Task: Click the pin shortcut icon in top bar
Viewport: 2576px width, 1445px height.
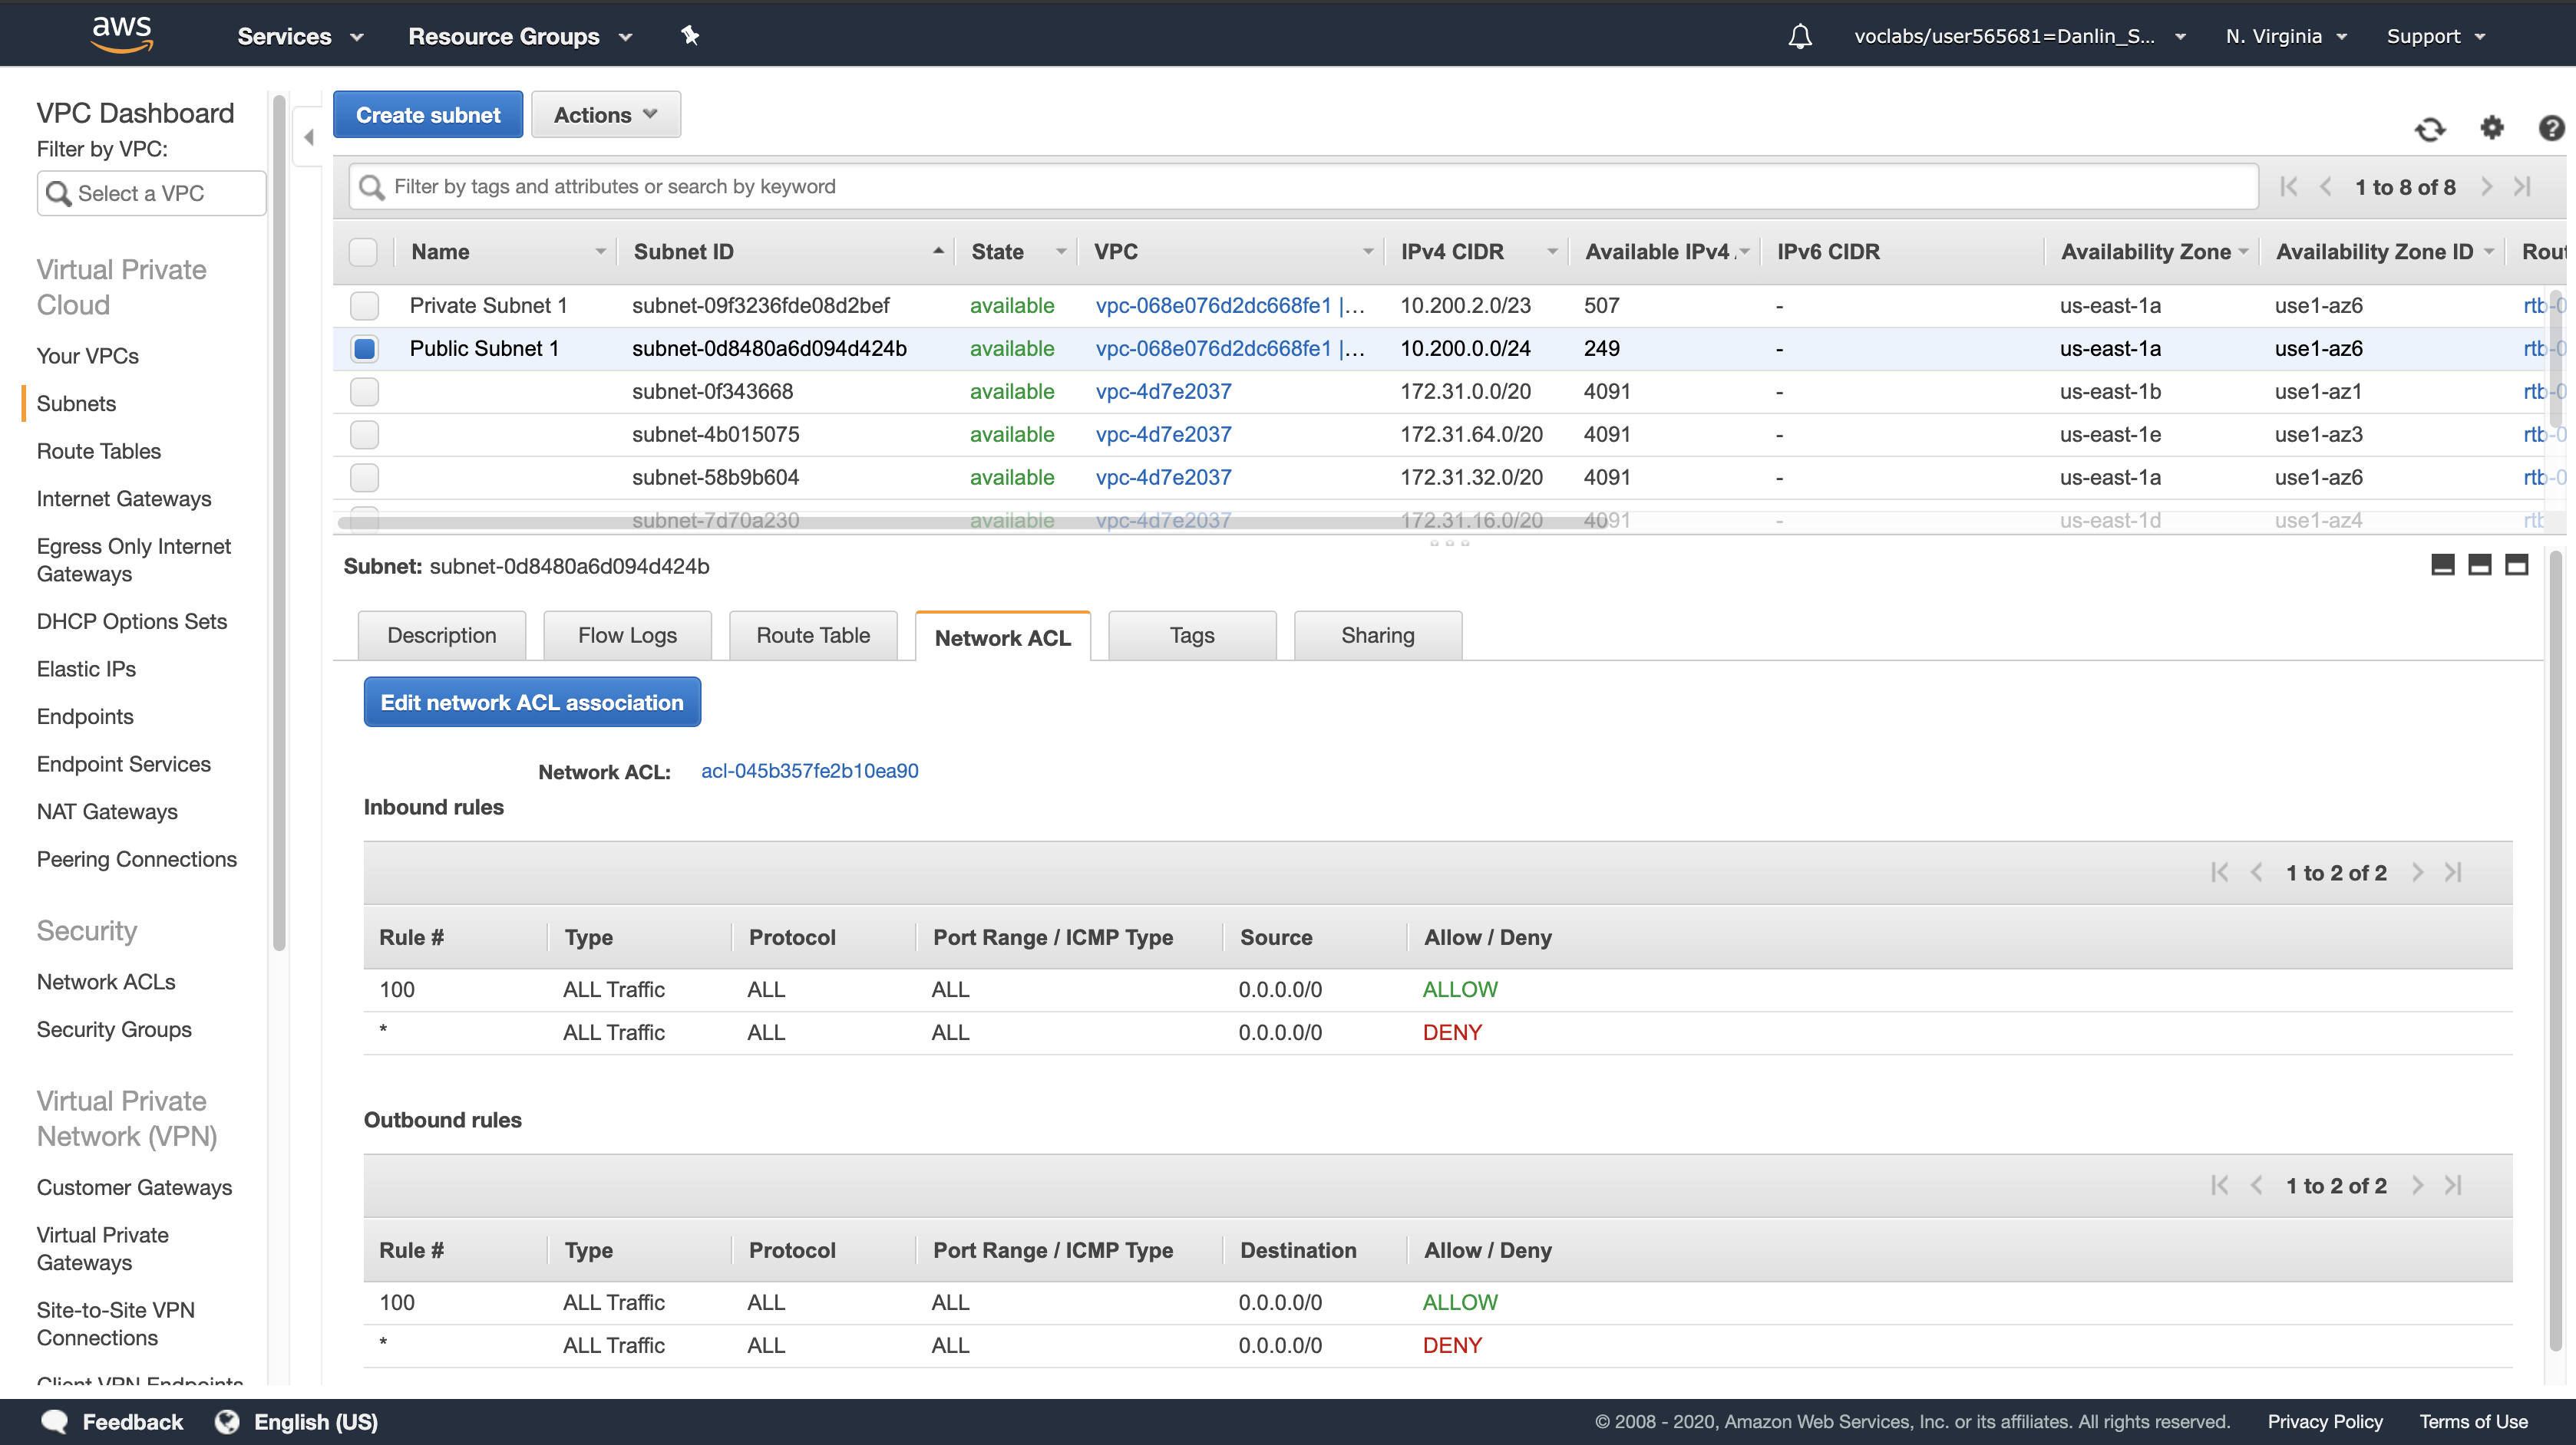Action: point(690,36)
